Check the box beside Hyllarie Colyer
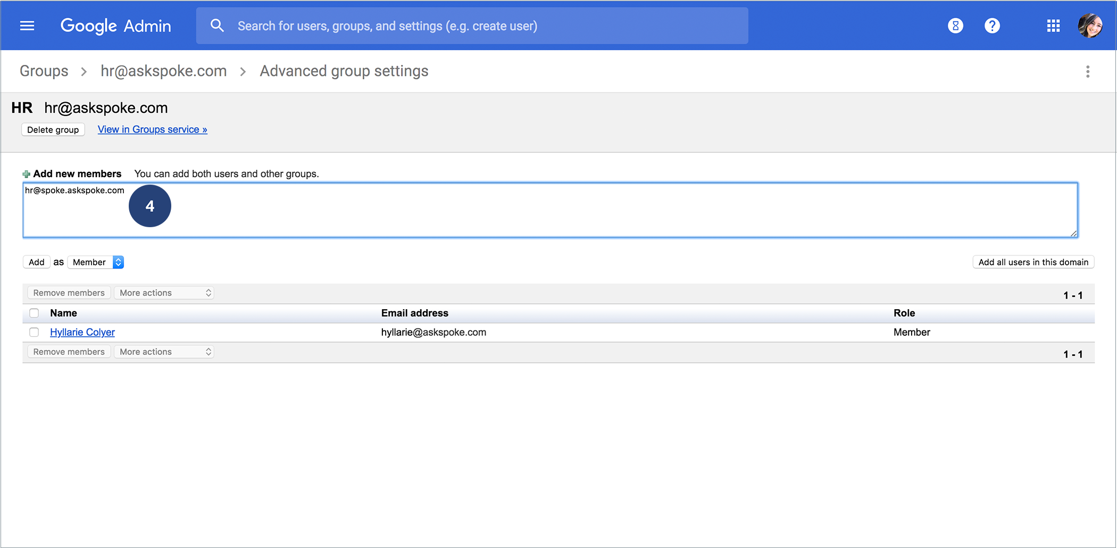Image resolution: width=1117 pixels, height=548 pixels. click(x=34, y=332)
